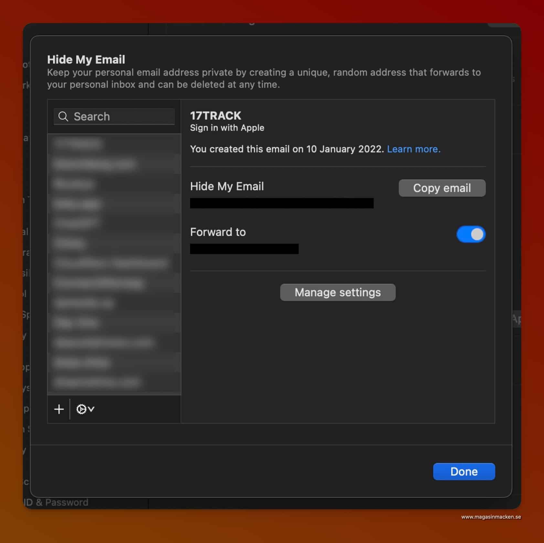Screen dimensions: 544x543
Task: Focus the Search input field
Action: (x=114, y=116)
